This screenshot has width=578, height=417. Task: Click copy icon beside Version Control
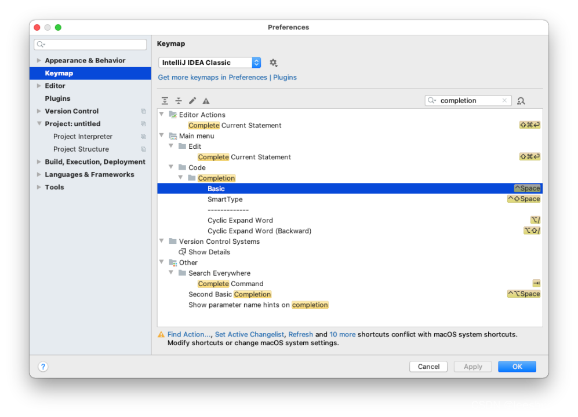[143, 111]
